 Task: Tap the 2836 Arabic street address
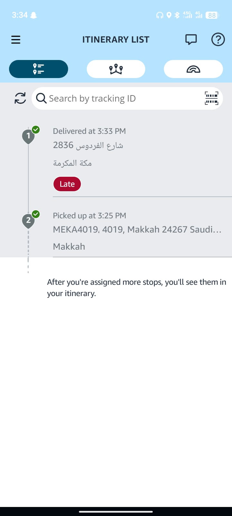coord(88,145)
